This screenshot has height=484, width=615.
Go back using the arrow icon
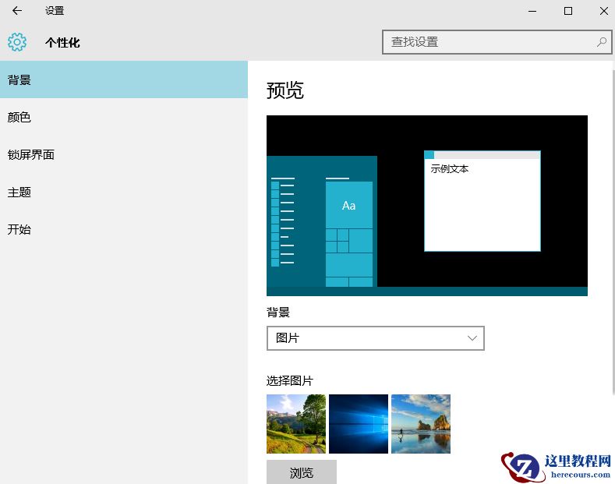pyautogui.click(x=17, y=11)
